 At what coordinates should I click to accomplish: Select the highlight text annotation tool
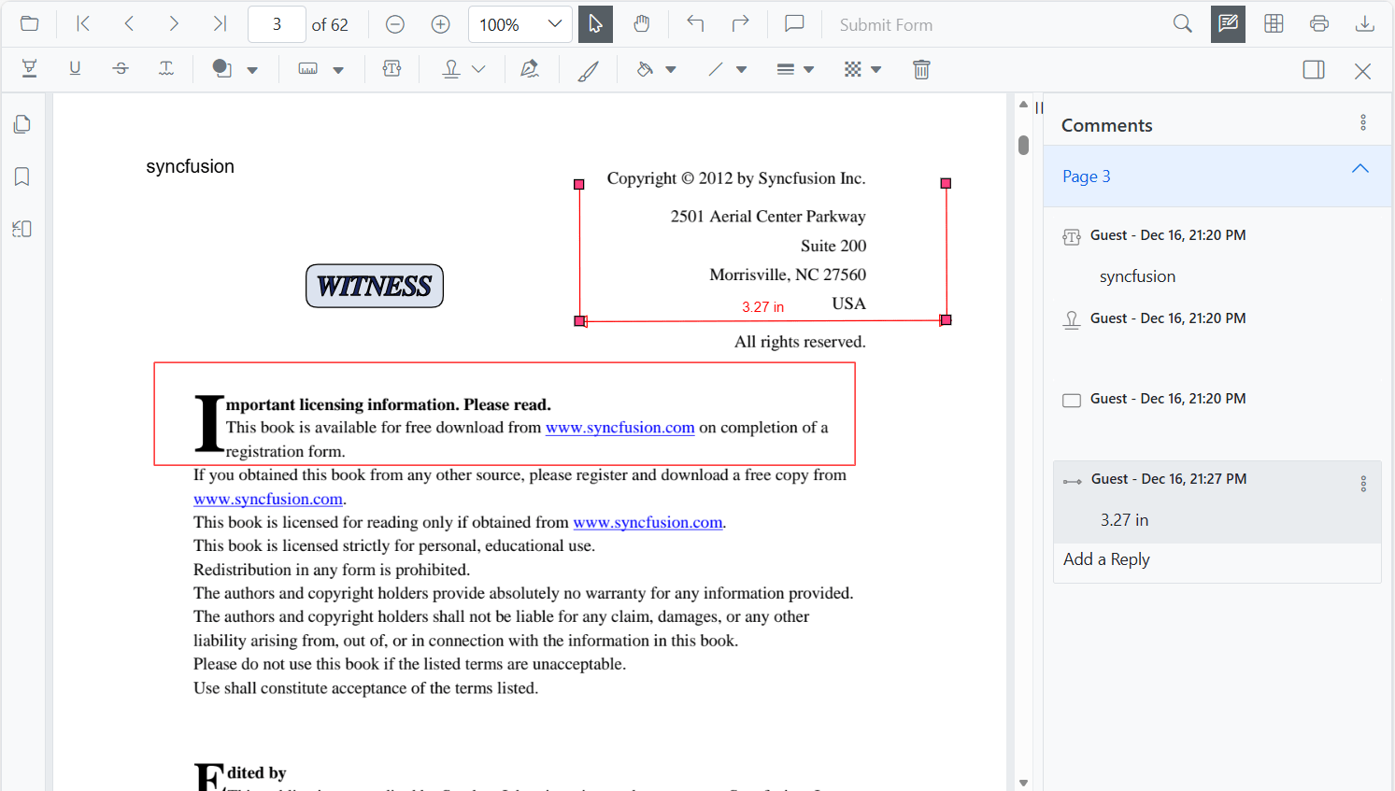29,69
